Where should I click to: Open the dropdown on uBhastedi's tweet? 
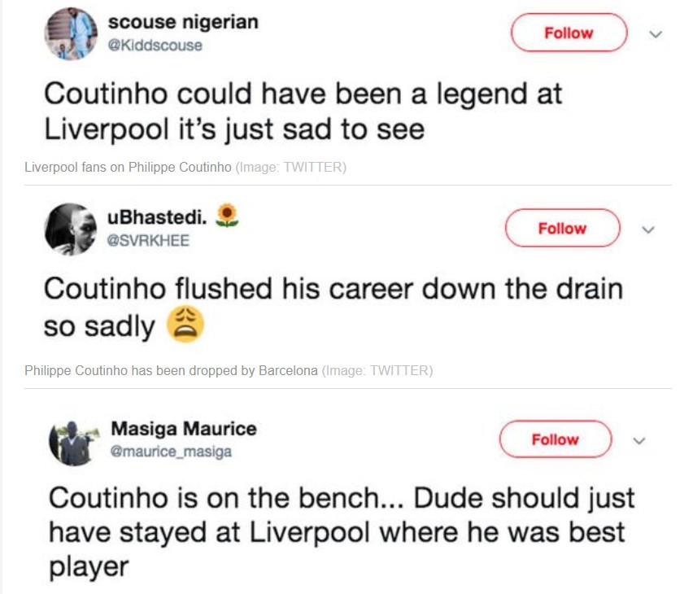(647, 229)
